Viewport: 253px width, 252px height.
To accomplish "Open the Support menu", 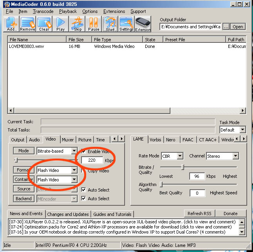I will tap(138, 11).
